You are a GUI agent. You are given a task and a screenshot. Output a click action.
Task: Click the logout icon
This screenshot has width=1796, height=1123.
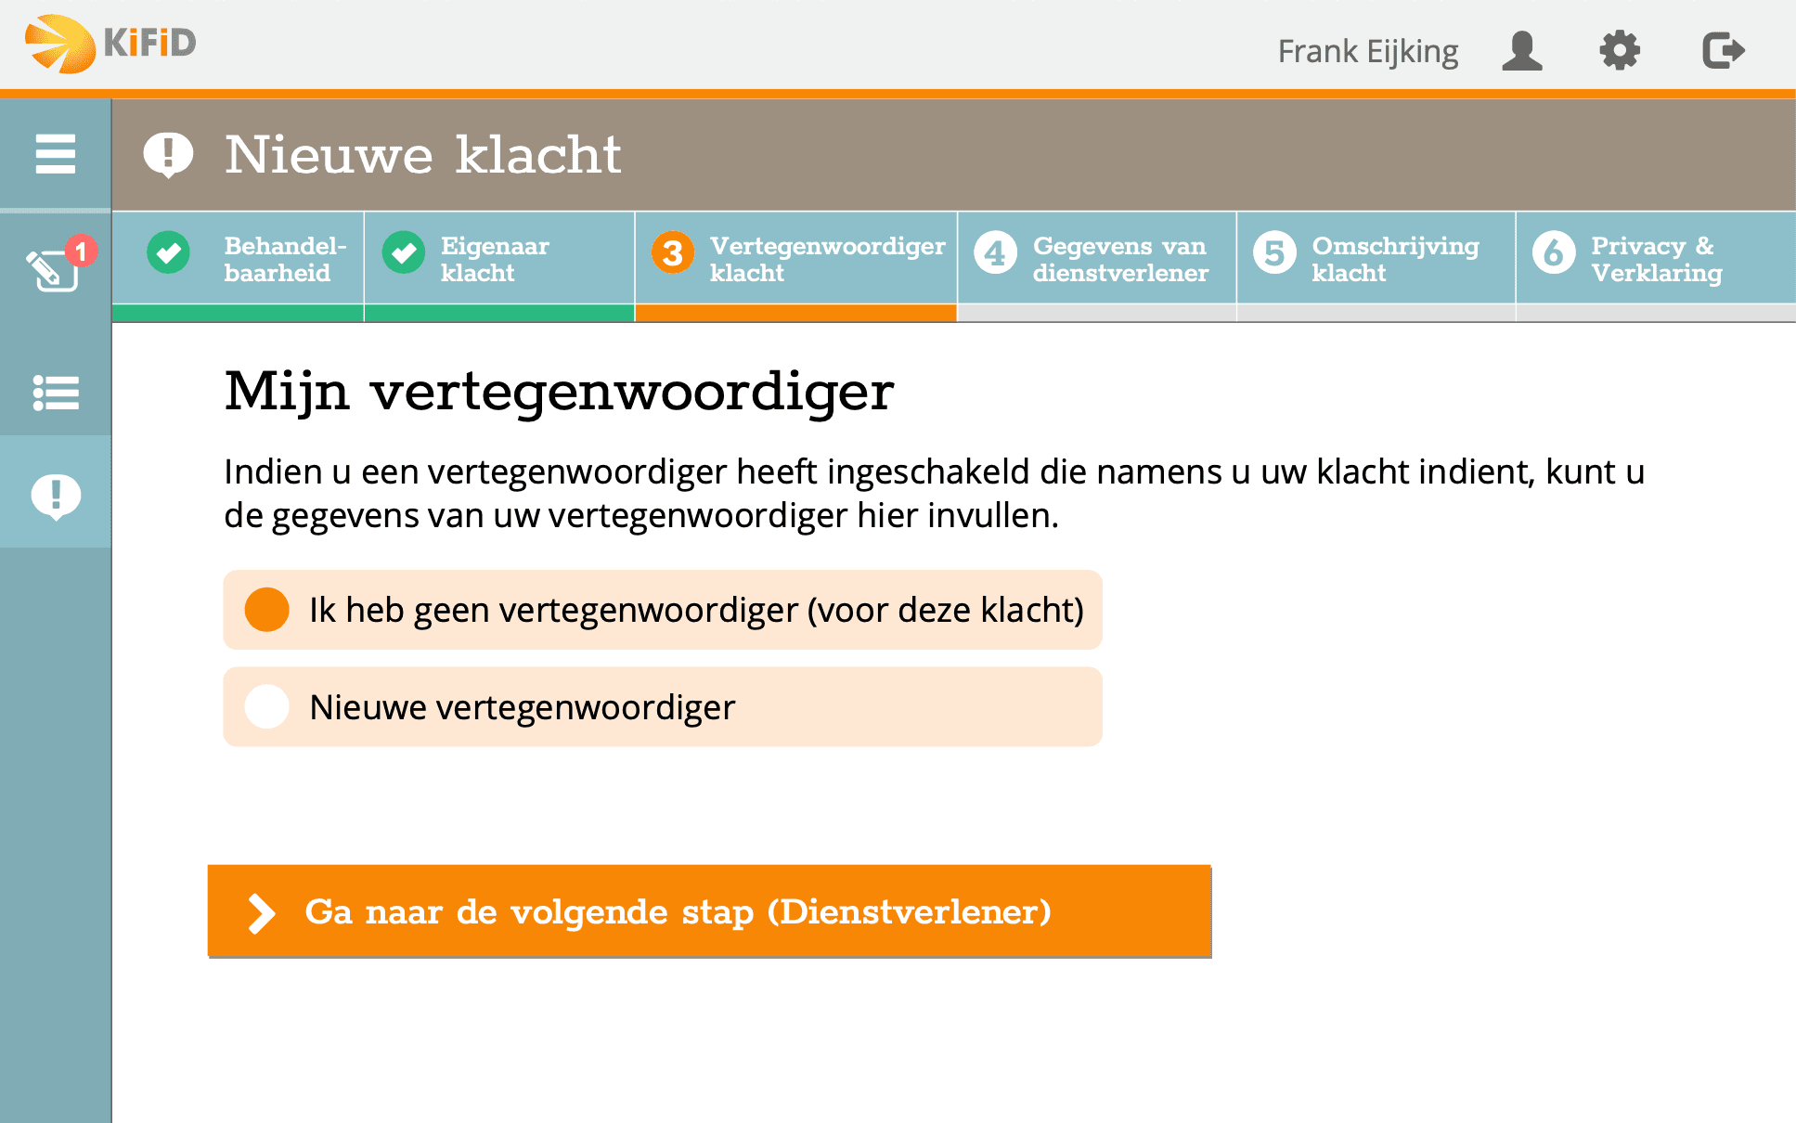point(1725,51)
